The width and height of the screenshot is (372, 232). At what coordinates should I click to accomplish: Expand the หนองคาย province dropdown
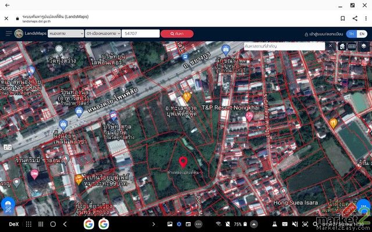[x=66, y=34]
